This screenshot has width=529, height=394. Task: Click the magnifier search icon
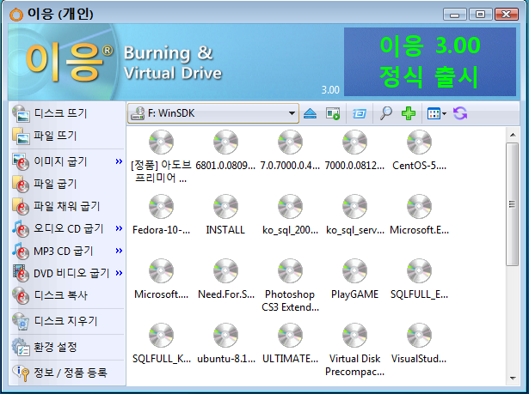[x=385, y=113]
